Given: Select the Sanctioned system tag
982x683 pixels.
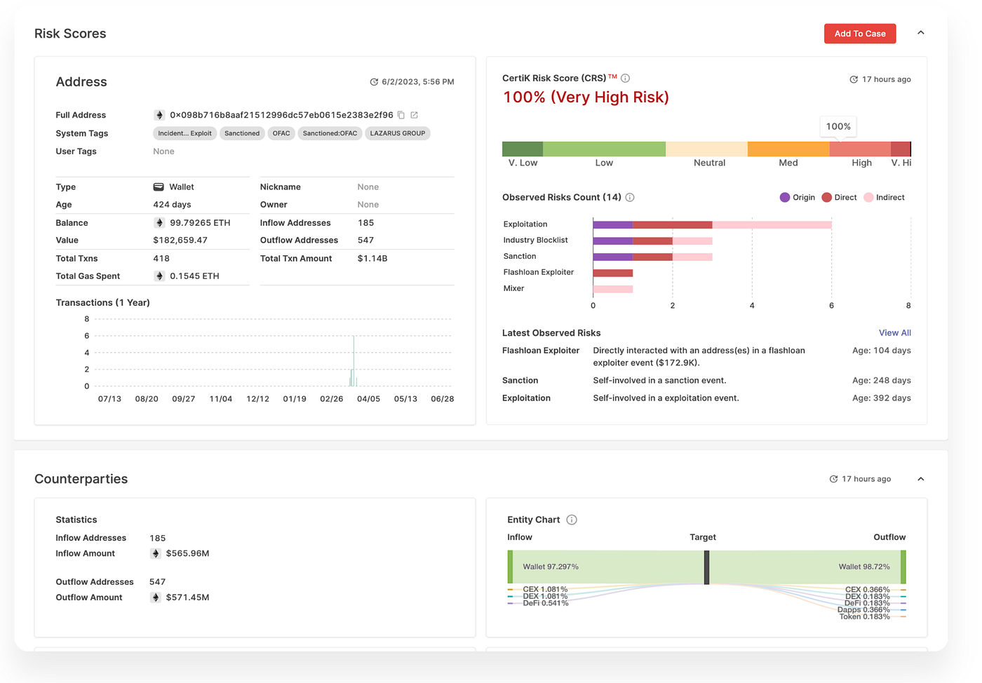Looking at the screenshot, I should coord(242,133).
